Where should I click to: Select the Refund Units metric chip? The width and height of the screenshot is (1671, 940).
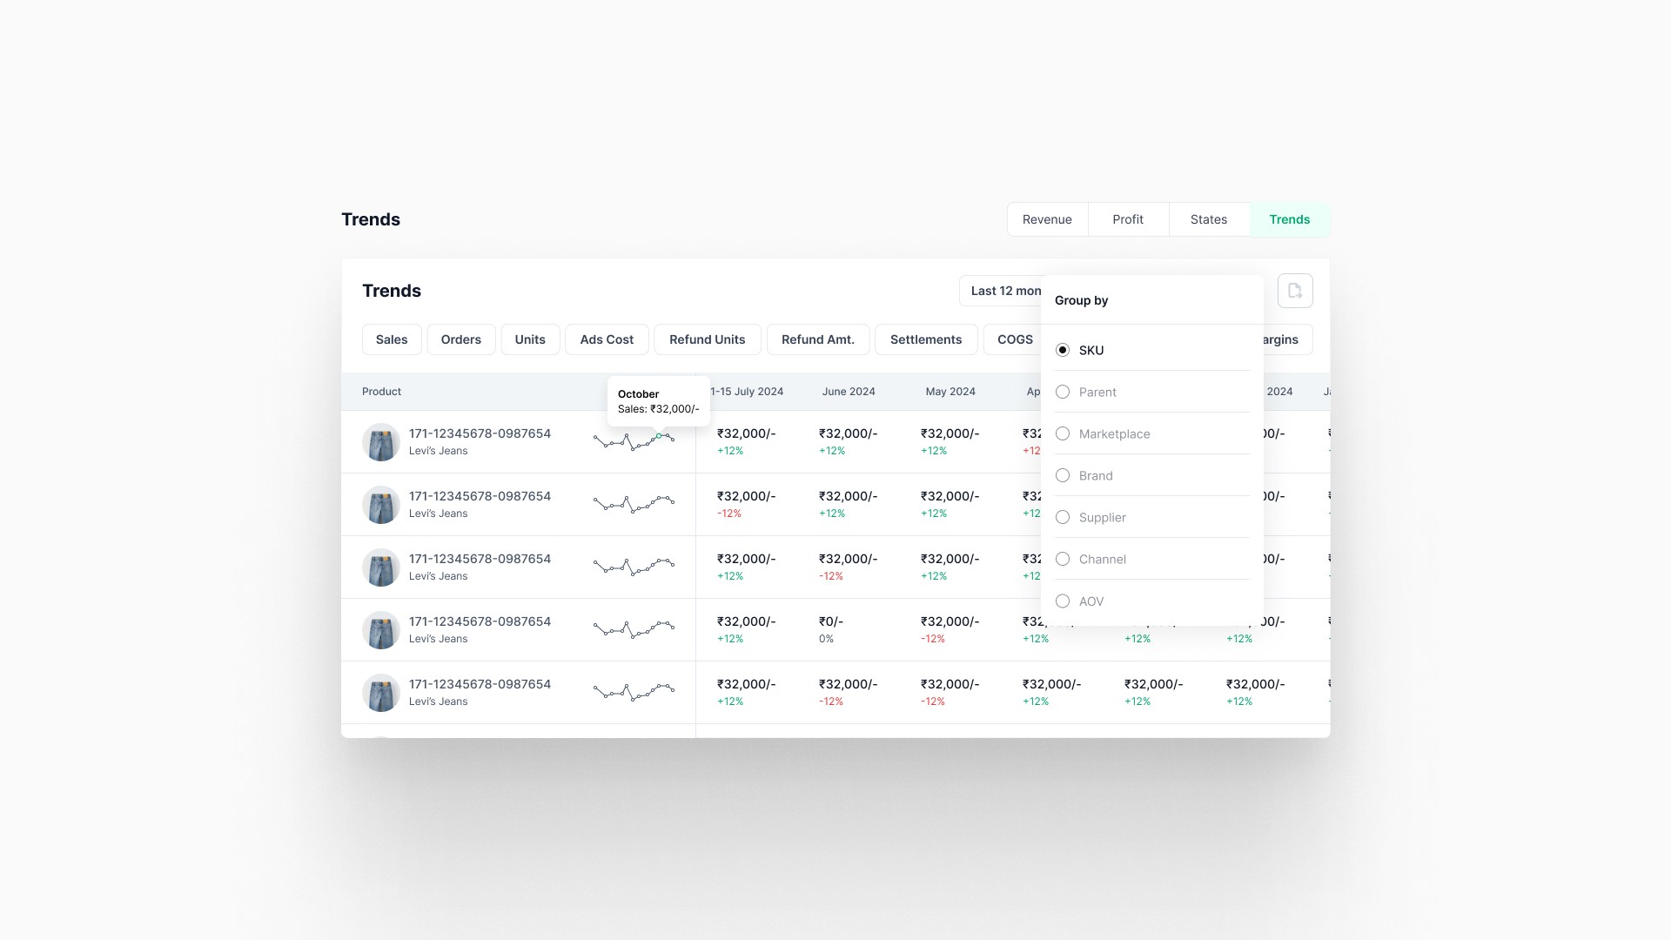(x=707, y=339)
